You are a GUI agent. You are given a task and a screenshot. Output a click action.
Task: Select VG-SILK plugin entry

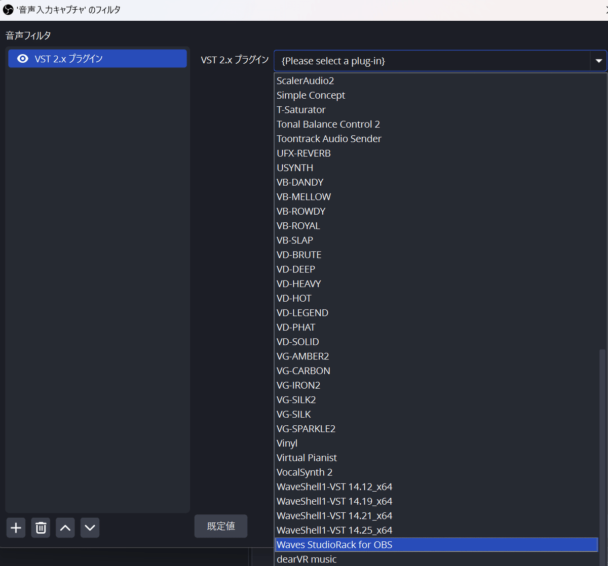tap(436, 415)
